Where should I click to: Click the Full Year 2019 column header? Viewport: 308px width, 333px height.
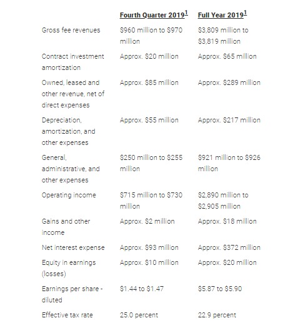221,15
